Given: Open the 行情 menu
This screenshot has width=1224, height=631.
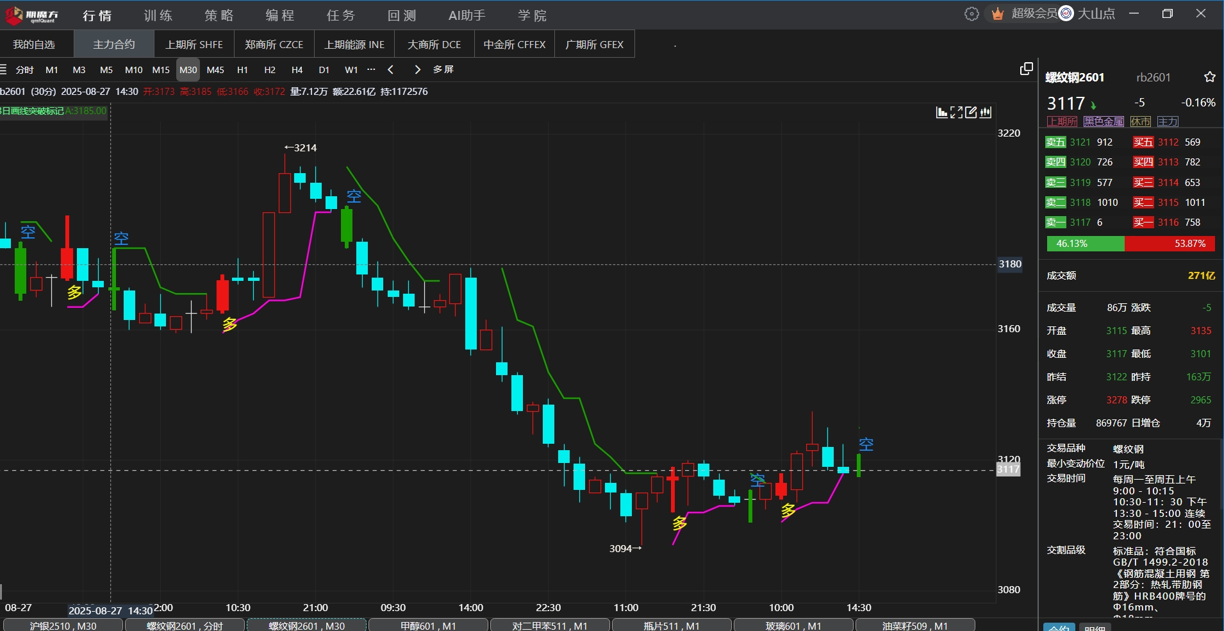Looking at the screenshot, I should 97,15.
